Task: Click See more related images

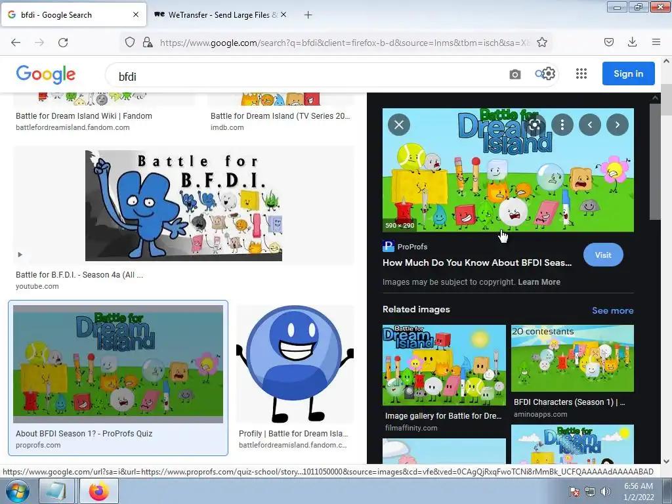Action: tap(612, 310)
